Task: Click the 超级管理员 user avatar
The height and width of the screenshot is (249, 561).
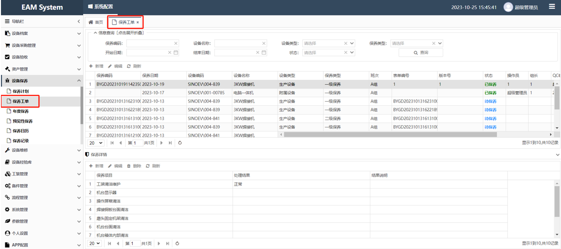Action: point(508,7)
